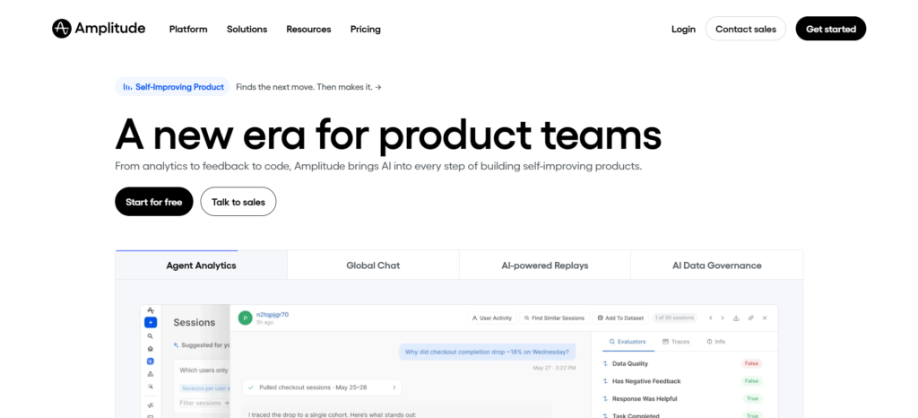
Task: Click the Talk to sales button
Action: (238, 202)
